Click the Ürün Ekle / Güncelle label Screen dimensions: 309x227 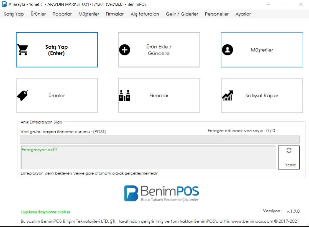point(159,50)
